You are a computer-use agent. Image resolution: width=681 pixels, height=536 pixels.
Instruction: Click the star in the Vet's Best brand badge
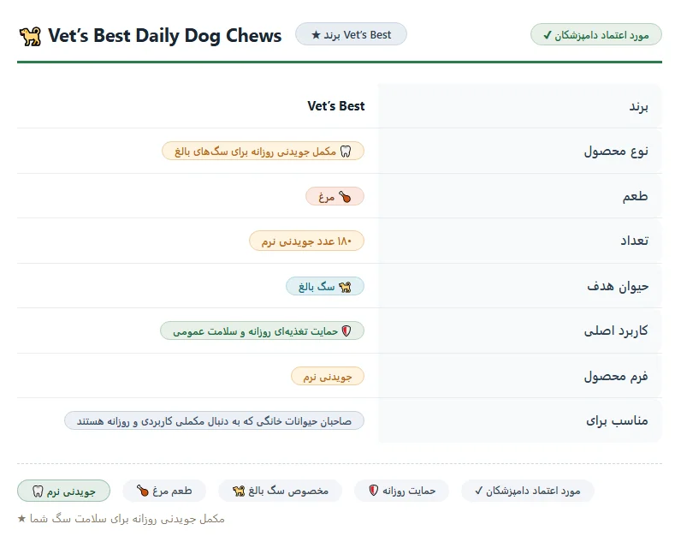click(x=316, y=35)
